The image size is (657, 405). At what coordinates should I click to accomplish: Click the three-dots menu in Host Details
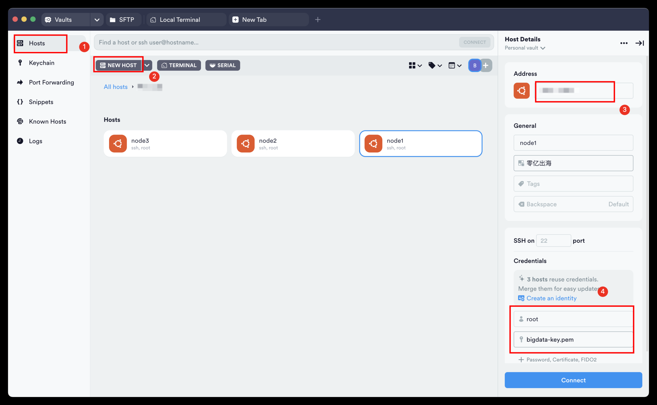click(x=623, y=43)
